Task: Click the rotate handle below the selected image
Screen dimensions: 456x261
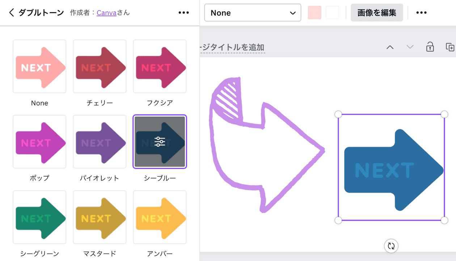Action: point(391,246)
